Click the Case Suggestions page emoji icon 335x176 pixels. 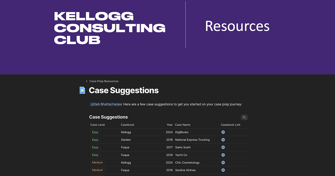point(82,90)
